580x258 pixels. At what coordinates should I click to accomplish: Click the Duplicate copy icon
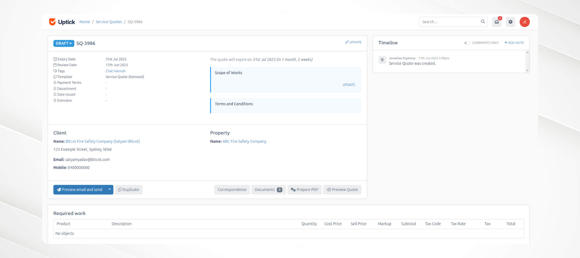(x=120, y=189)
